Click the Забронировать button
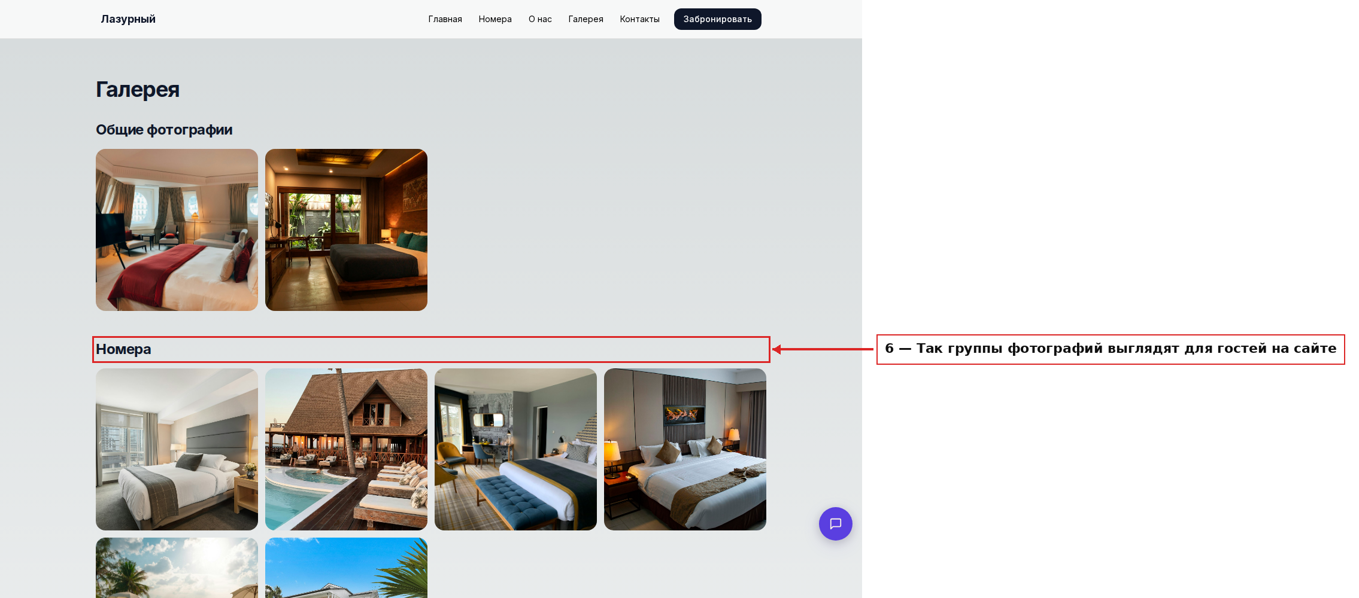The image size is (1359, 598). pyautogui.click(x=717, y=19)
